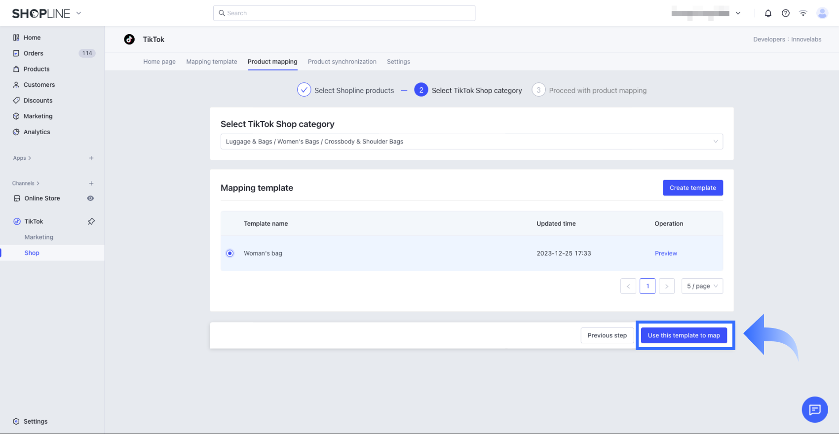Open the 5 / page size dropdown

tap(702, 286)
